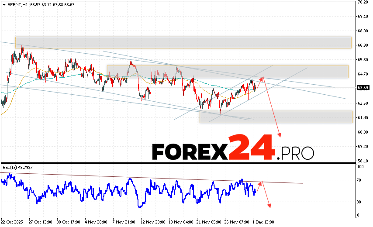Click the 58.10 price axis label
373x227 pixels.
tap(362, 161)
